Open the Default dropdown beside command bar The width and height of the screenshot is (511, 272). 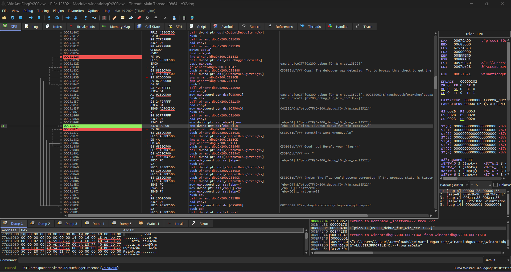coord(497,260)
